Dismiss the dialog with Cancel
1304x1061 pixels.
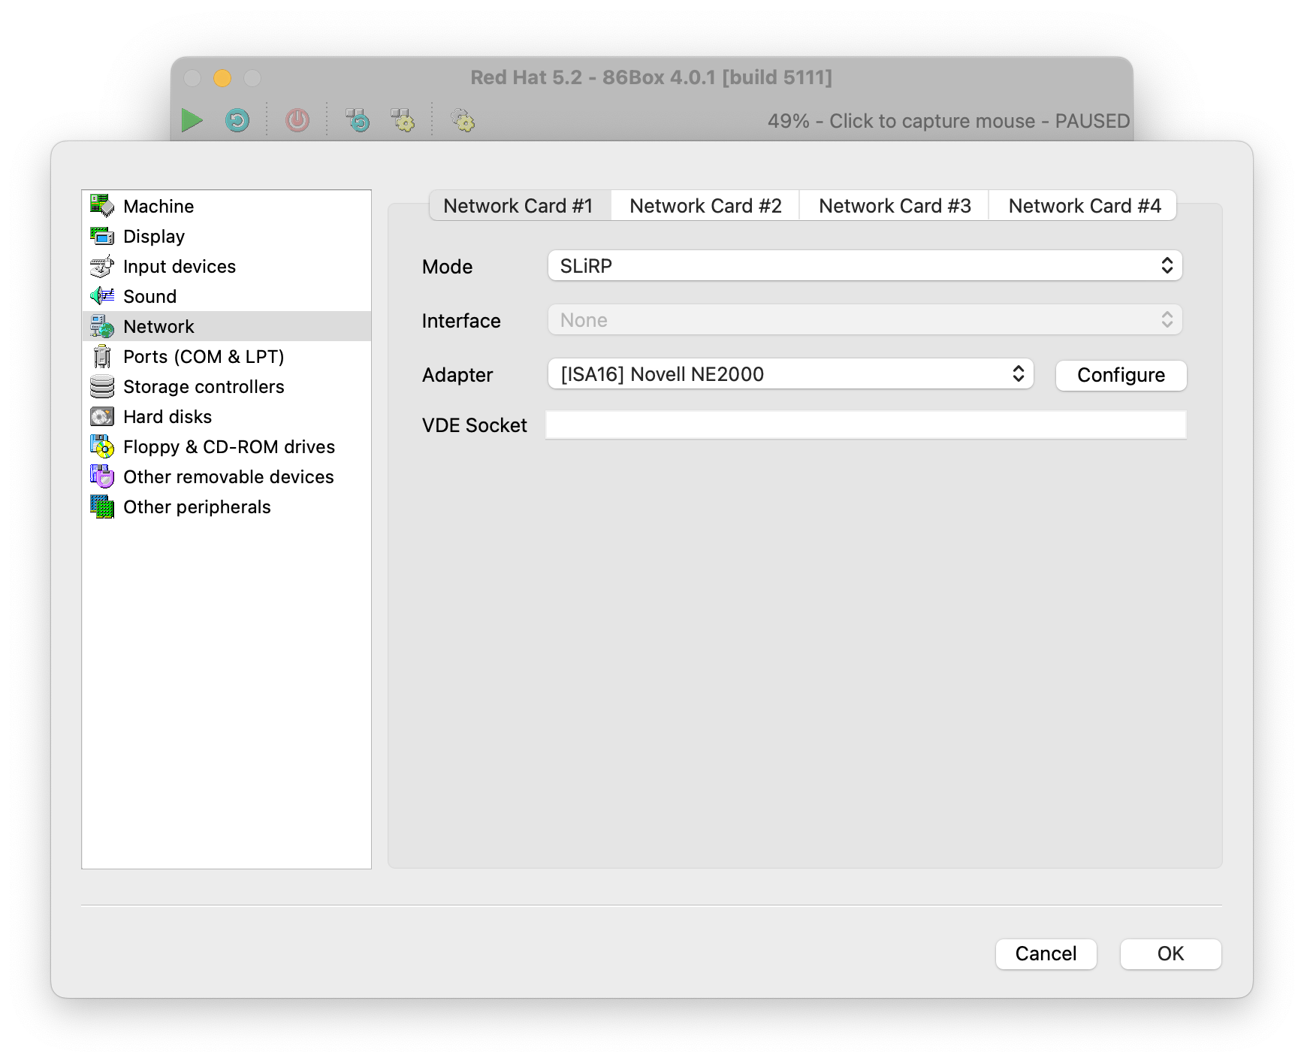click(x=1046, y=954)
